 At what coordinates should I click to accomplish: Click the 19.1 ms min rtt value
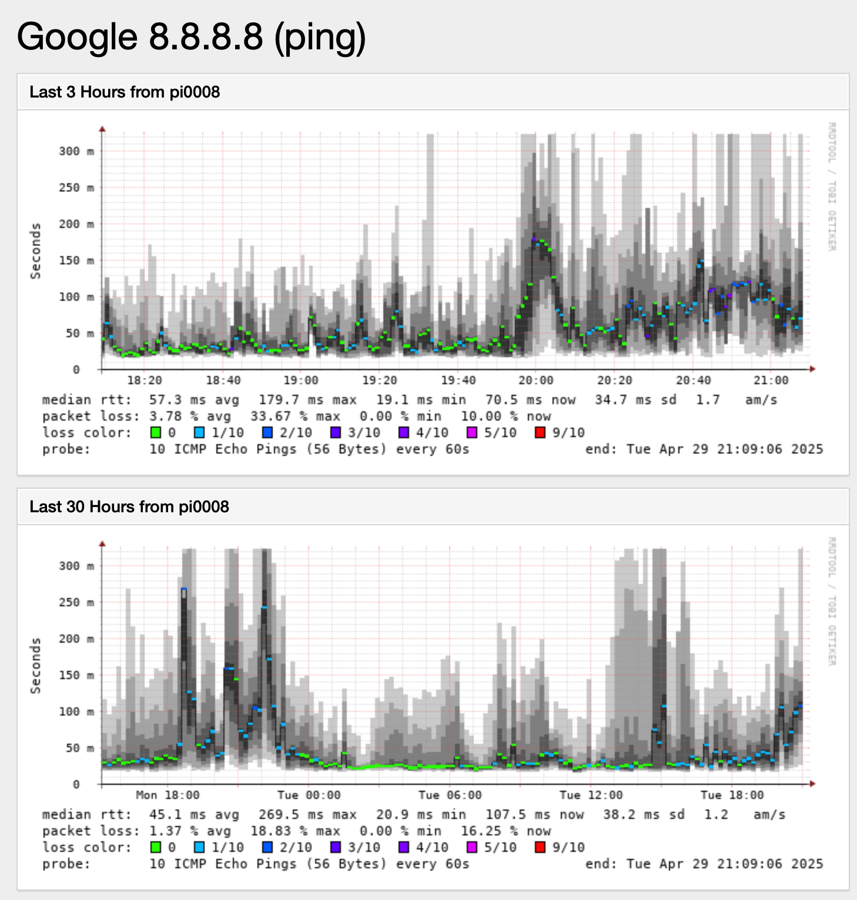click(421, 400)
